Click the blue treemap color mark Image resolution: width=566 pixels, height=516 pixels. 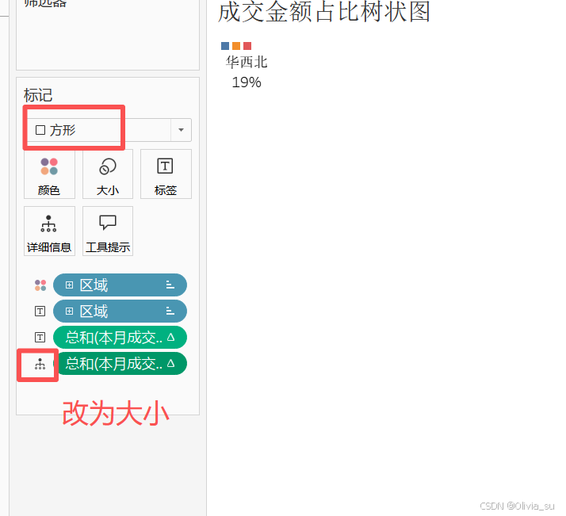(x=225, y=46)
